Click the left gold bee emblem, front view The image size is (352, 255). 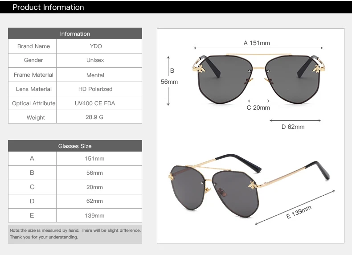click(x=200, y=69)
